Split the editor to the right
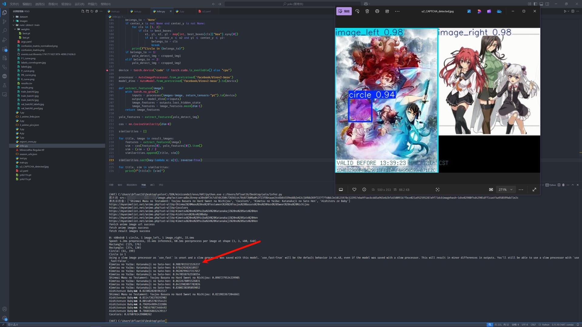This screenshot has width=582, height=327. (x=573, y=11)
